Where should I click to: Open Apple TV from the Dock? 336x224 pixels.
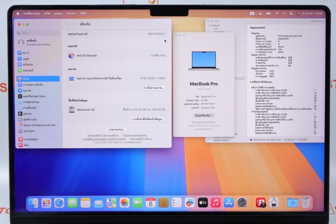(x=202, y=203)
